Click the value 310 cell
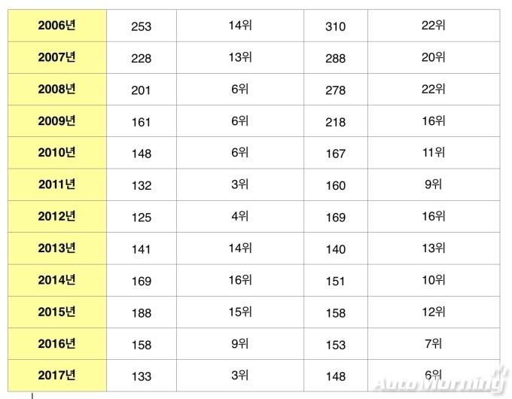The height and width of the screenshot is (399, 512). 336,26
